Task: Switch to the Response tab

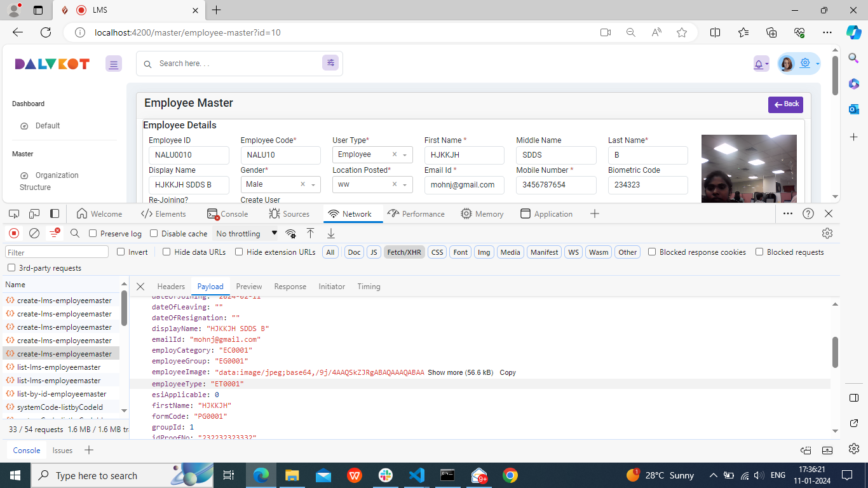Action: coord(290,287)
